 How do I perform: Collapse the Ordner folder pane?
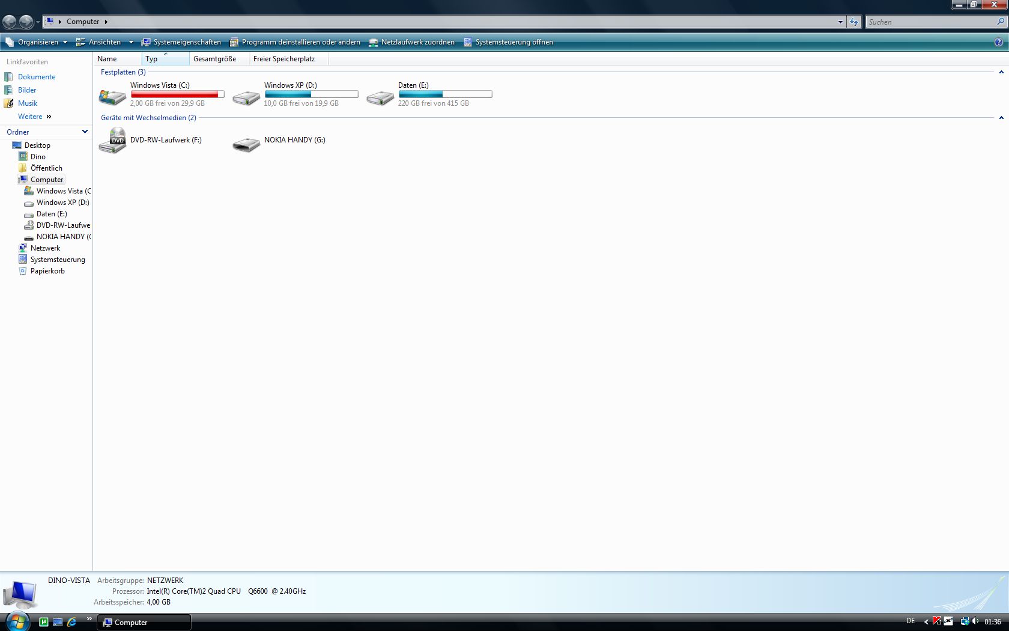85,132
